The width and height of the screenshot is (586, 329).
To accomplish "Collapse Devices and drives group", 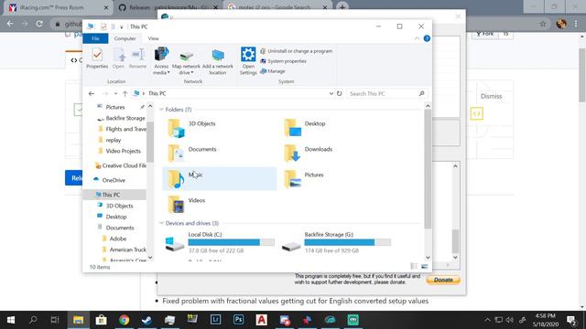I will [x=161, y=223].
